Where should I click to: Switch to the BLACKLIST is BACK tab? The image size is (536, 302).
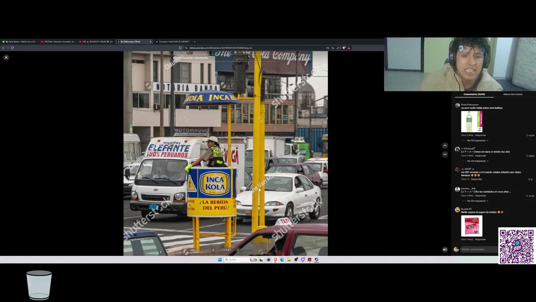pyautogui.click(x=96, y=42)
